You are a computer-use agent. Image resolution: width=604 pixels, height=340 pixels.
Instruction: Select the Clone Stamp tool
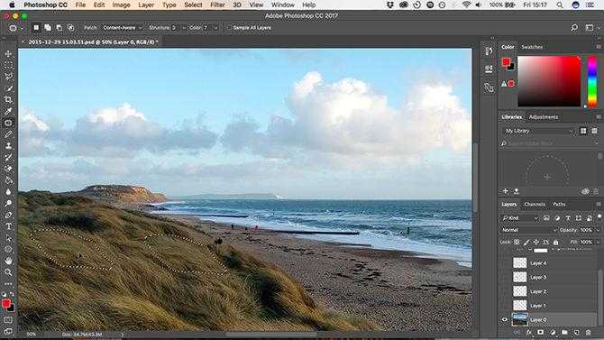point(8,146)
